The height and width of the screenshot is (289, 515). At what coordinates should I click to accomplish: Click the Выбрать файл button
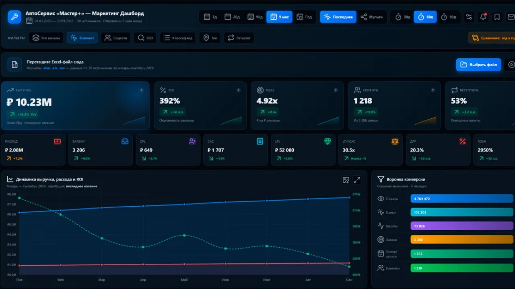tap(478, 65)
